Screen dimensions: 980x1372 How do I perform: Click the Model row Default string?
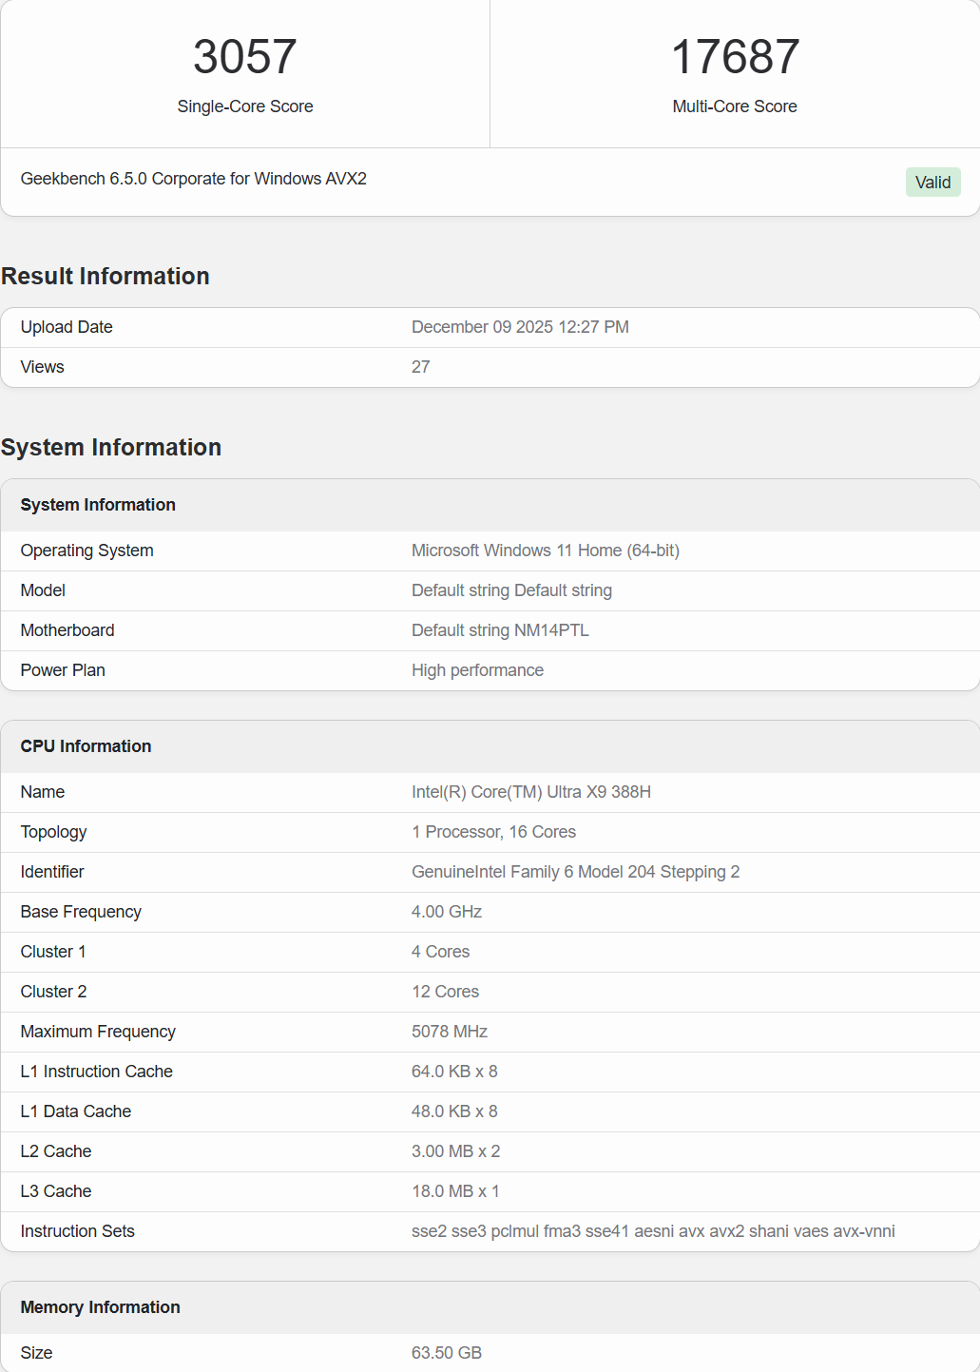click(511, 590)
